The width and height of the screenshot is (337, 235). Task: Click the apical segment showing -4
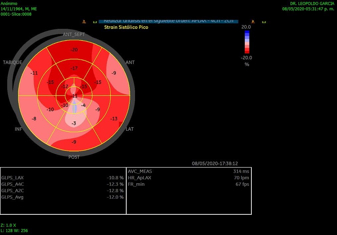click(x=83, y=105)
